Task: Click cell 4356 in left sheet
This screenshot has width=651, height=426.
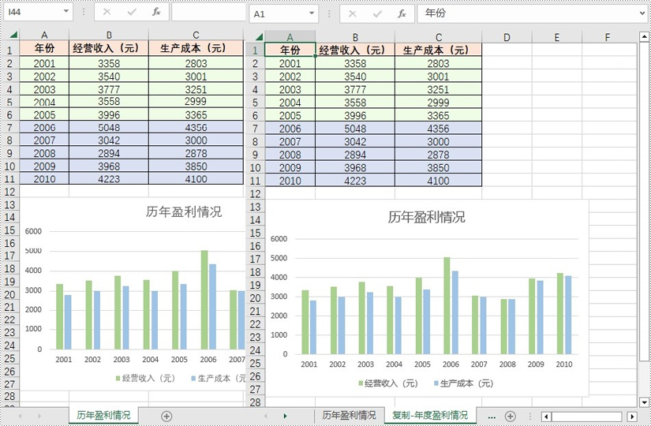Action: [x=196, y=128]
